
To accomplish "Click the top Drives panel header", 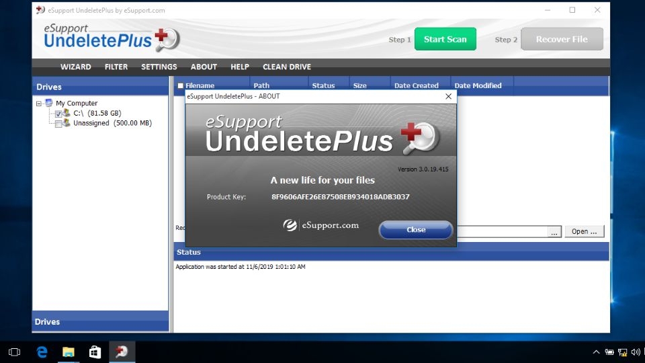I will click(100, 87).
